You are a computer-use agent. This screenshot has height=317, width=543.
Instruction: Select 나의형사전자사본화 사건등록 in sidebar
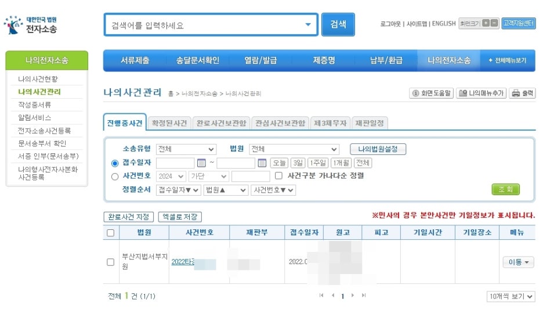click(x=48, y=173)
